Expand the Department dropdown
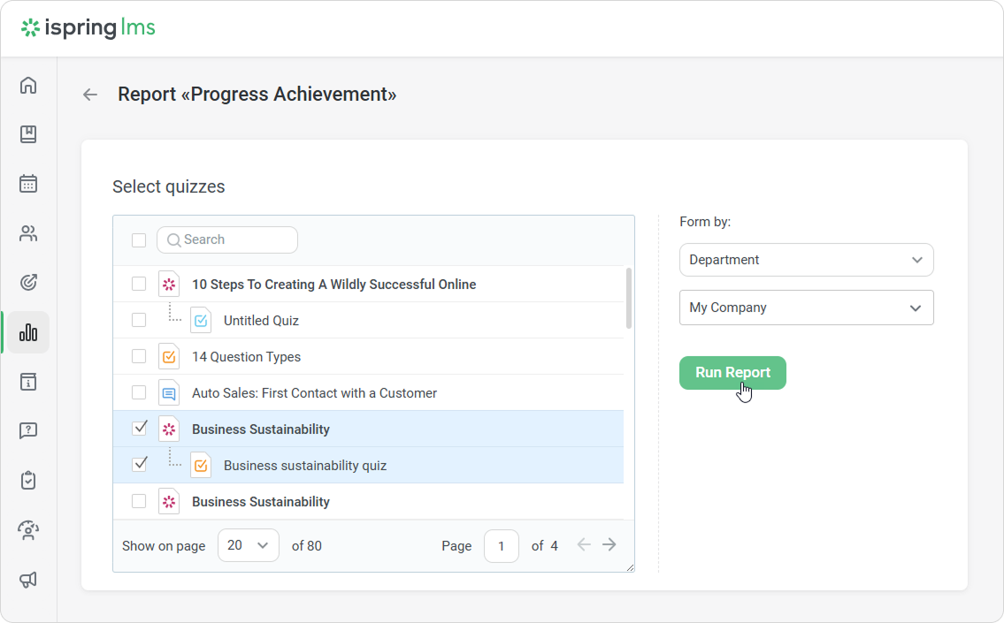 pyautogui.click(x=806, y=260)
